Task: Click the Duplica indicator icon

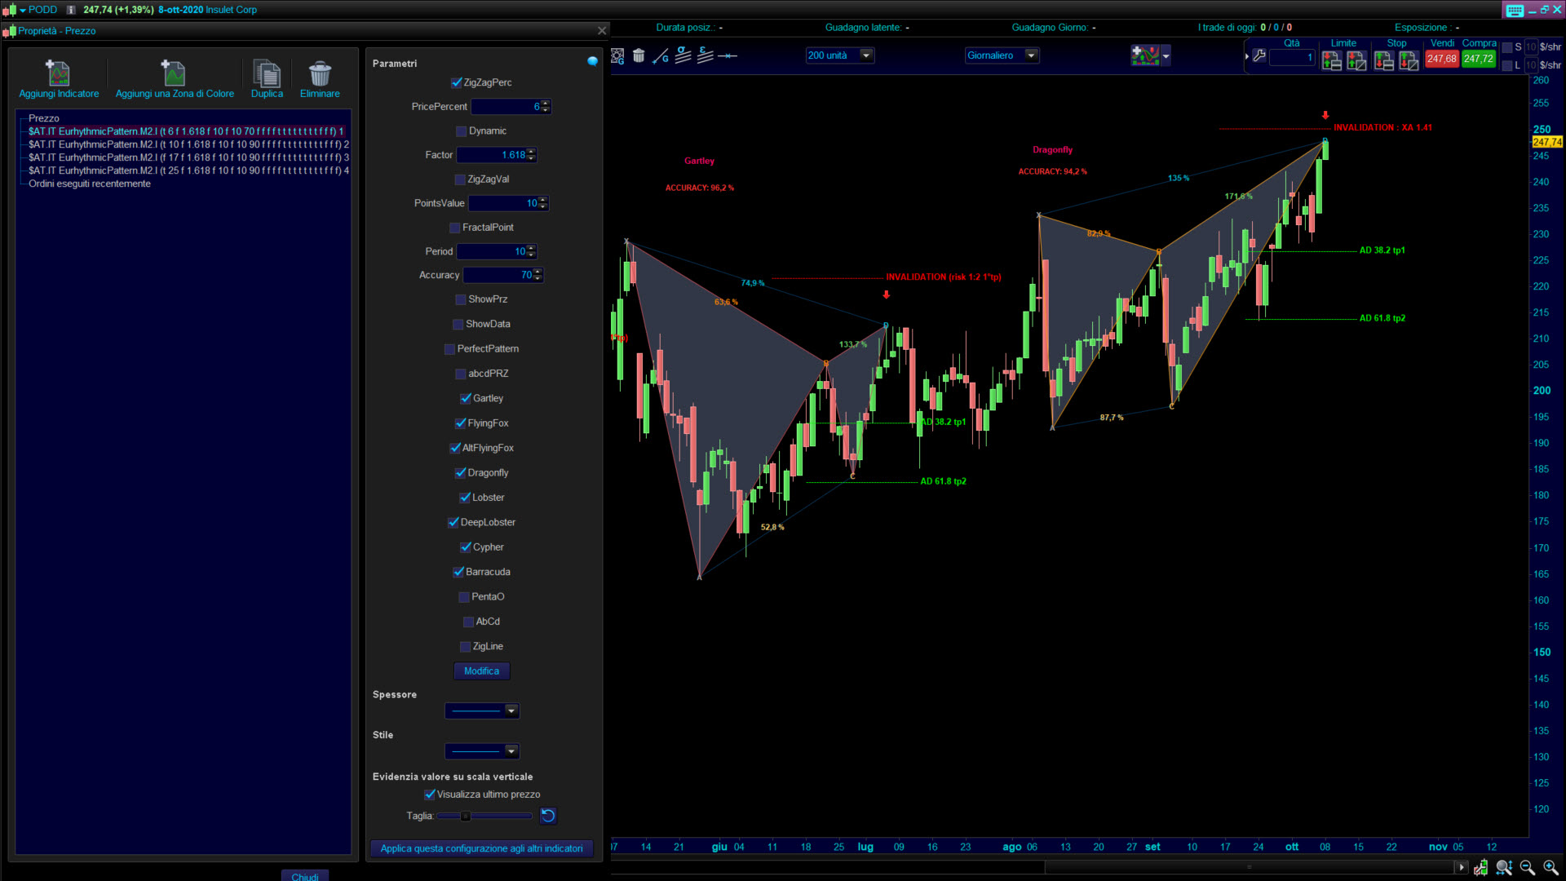Action: click(x=267, y=73)
